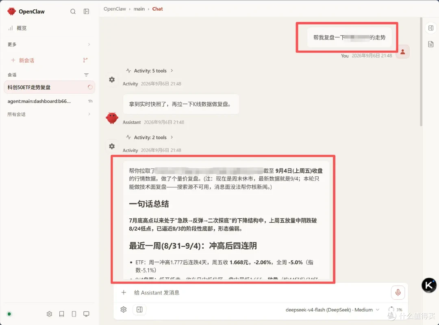The height and width of the screenshot is (325, 439).
Task: Open the 会话 filter icon
Action: tap(86, 75)
